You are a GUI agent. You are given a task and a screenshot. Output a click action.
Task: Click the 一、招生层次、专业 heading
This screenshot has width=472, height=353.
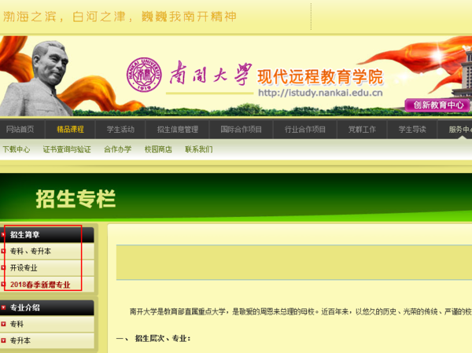(x=153, y=339)
